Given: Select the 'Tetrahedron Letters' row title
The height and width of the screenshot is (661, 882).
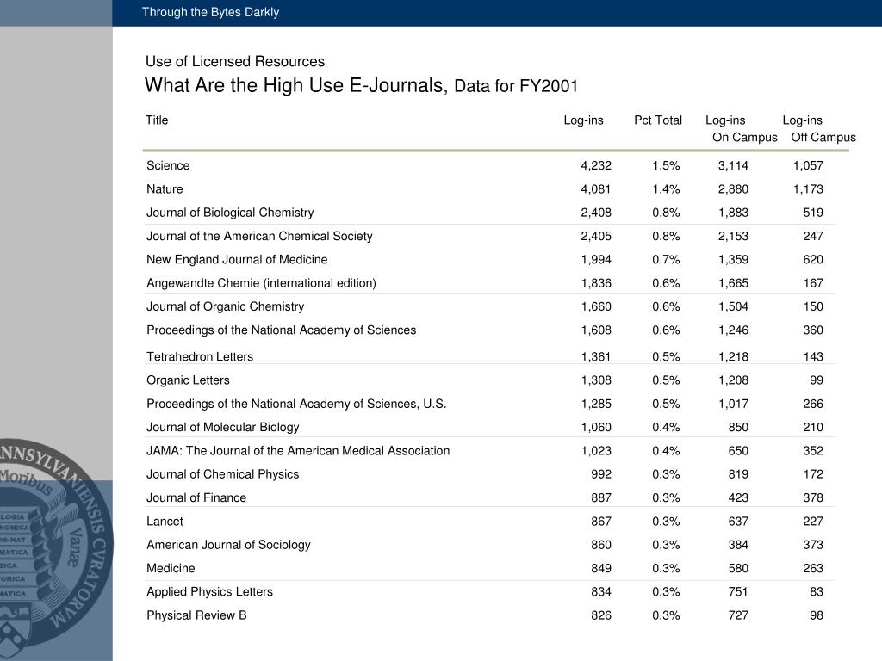Looking at the screenshot, I should point(200,356).
